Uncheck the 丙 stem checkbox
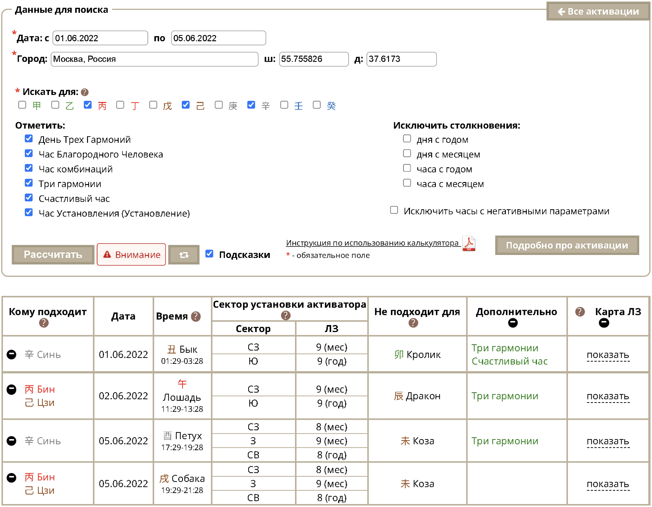 coord(88,105)
